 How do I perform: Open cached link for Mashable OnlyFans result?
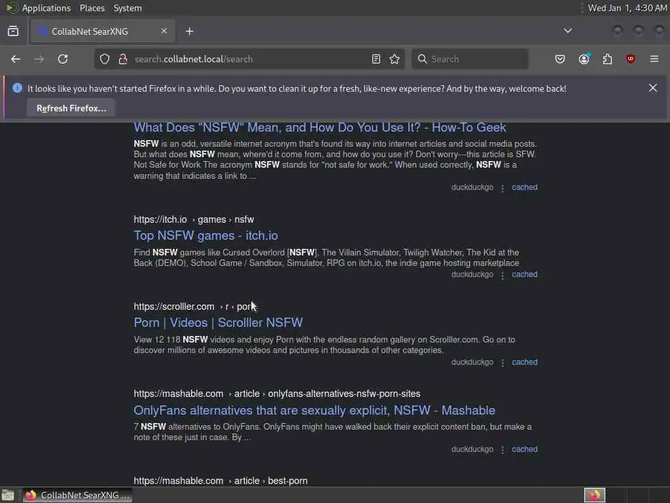point(524,449)
